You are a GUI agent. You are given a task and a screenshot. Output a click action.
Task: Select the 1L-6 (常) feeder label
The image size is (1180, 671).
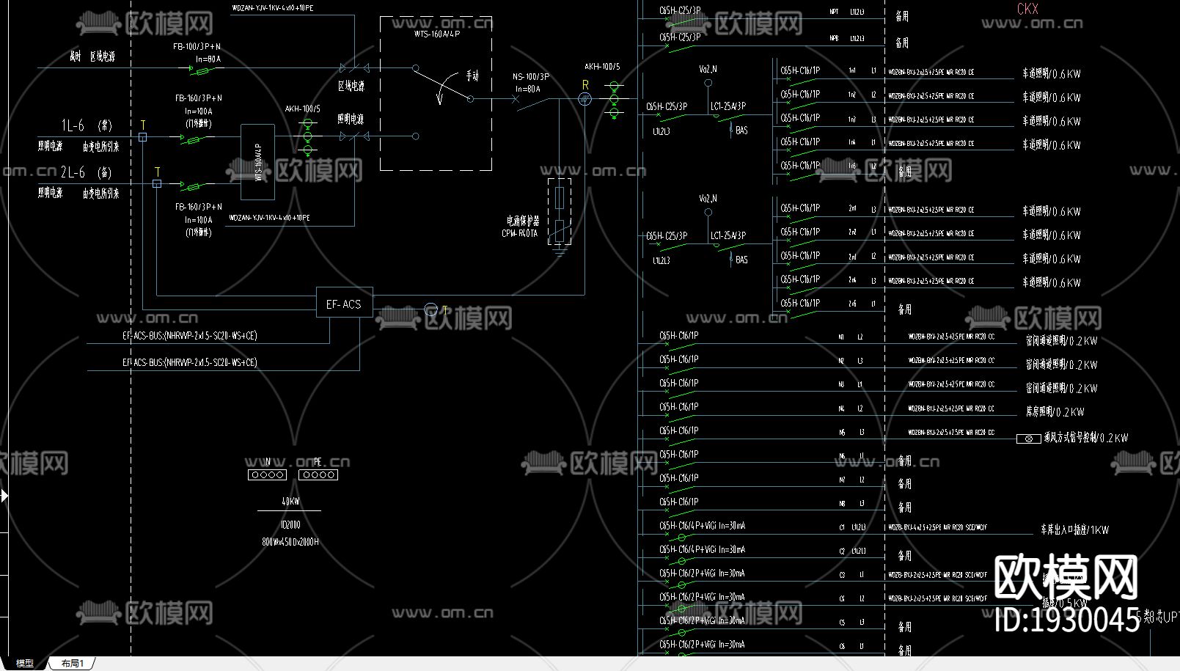coord(87,125)
